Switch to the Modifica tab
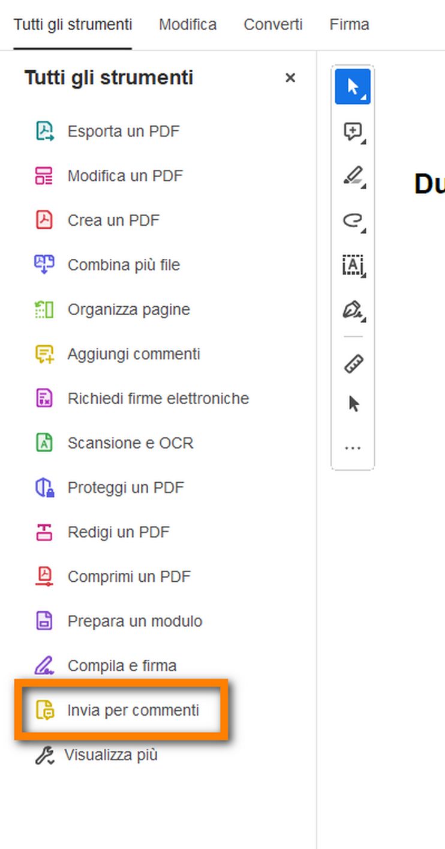The height and width of the screenshot is (849, 445). tap(188, 25)
